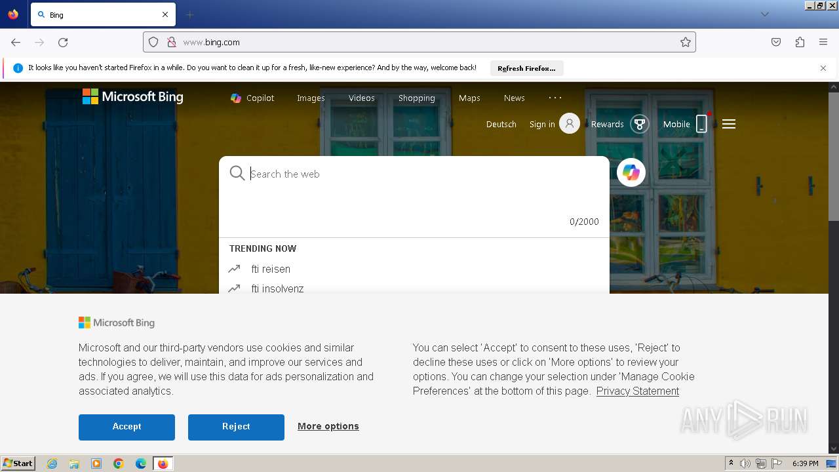Screen dimensions: 839x472
Task: Expand the more options ellipsis in Bing nav
Action: coord(555,97)
